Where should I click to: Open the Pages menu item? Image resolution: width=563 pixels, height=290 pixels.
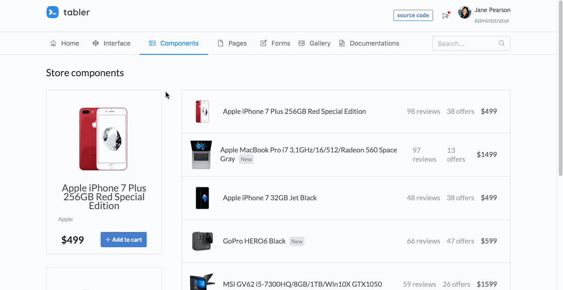coord(232,43)
